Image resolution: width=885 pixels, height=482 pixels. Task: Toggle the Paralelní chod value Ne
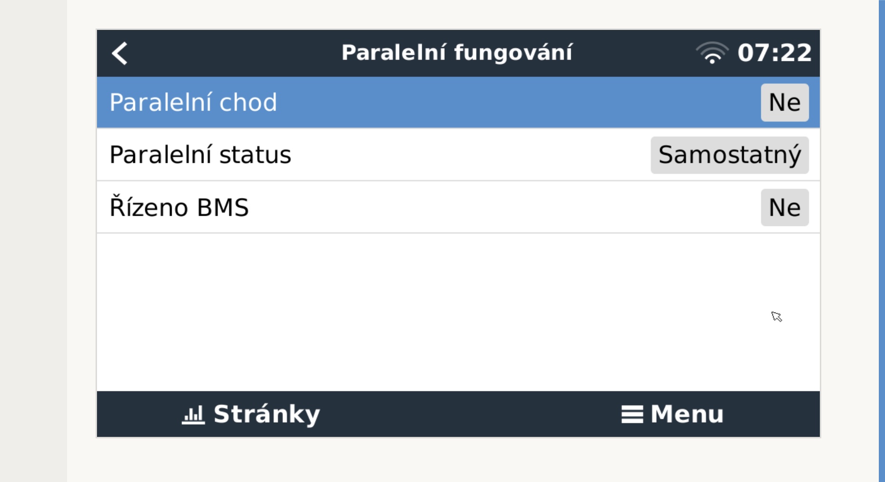coord(784,103)
